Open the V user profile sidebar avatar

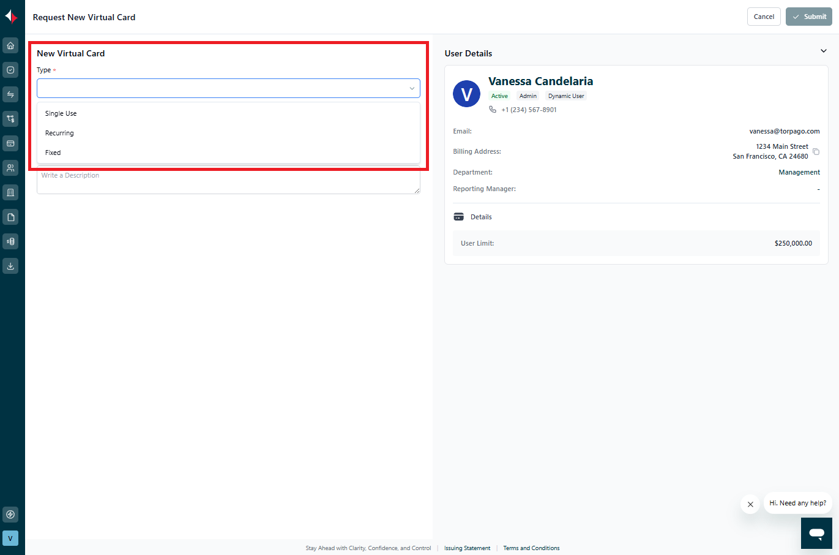(x=10, y=538)
